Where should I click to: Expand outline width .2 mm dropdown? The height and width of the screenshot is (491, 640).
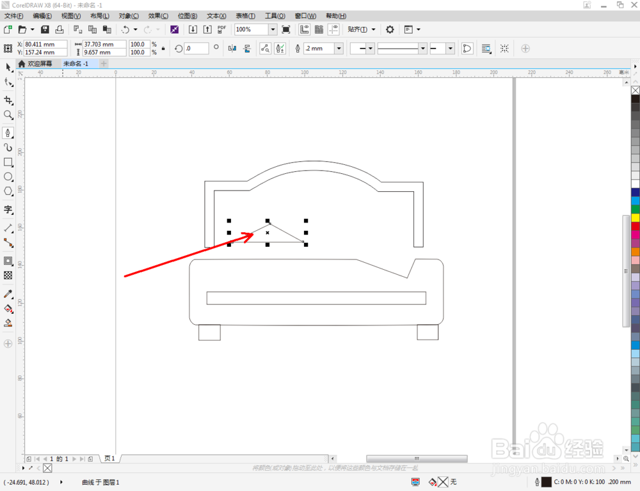(x=339, y=49)
